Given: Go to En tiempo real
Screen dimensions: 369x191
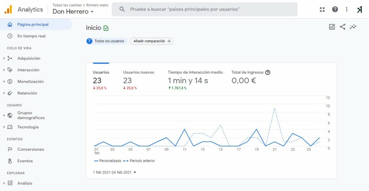Looking at the screenshot, I should pyautogui.click(x=31, y=36).
